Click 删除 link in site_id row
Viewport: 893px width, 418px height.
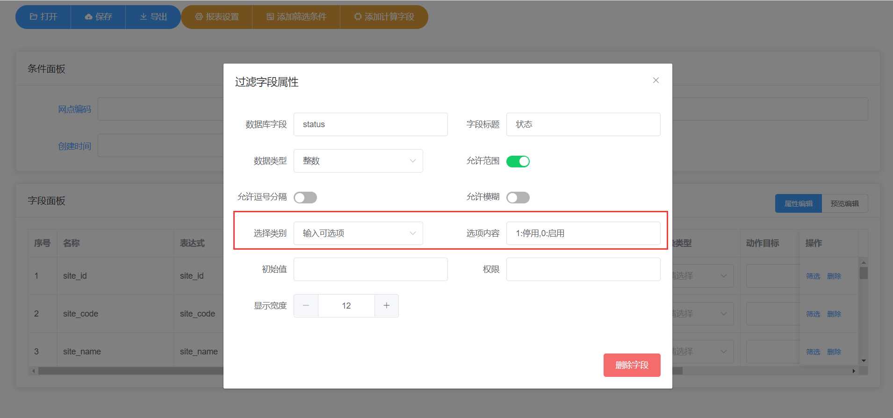[x=834, y=276]
